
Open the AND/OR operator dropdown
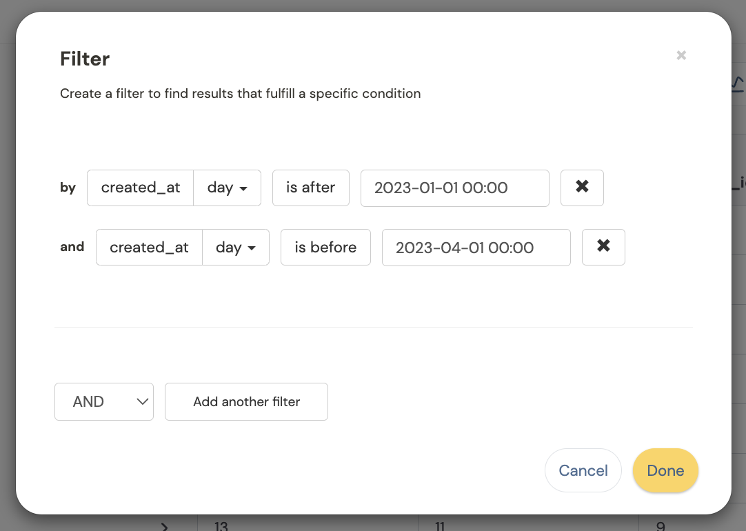pos(103,401)
